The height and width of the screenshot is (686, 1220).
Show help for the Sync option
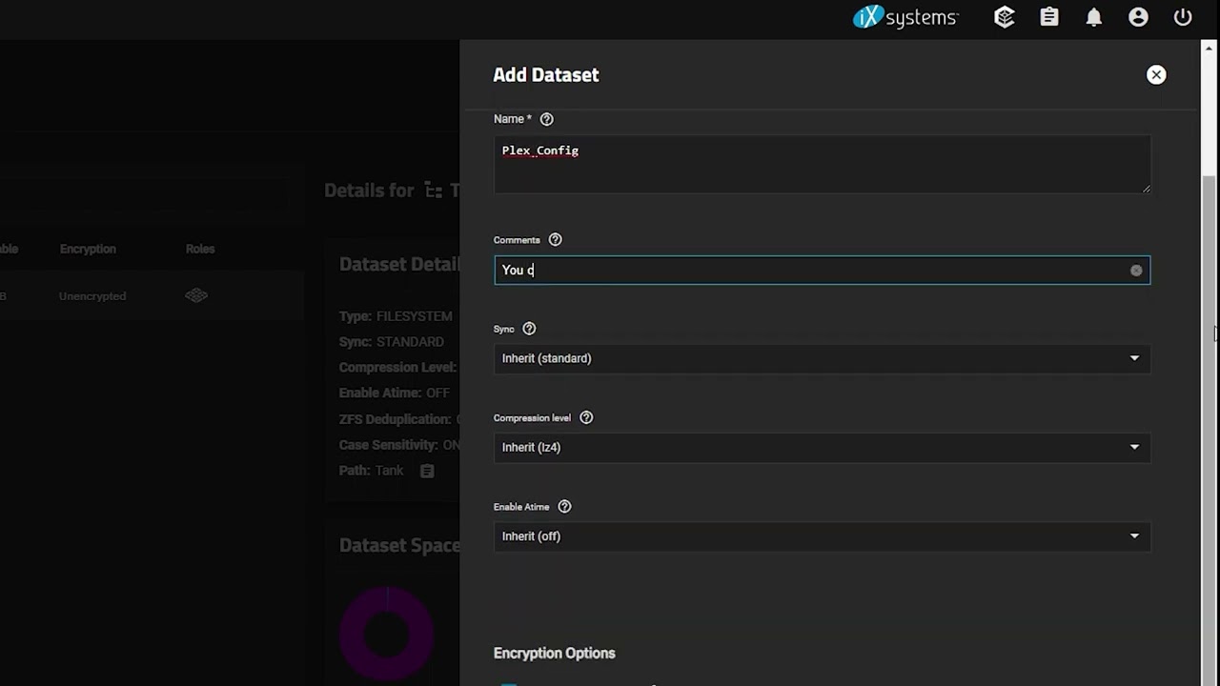[529, 329]
